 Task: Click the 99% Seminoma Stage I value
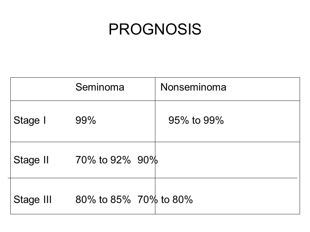86,120
